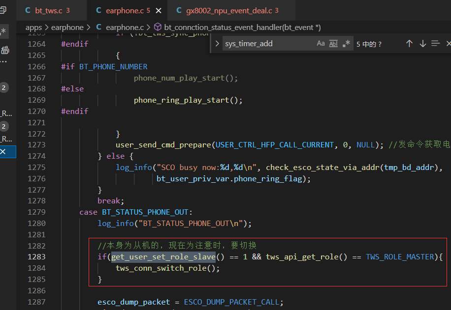Viewport: 451px width, 310px height.
Task: Open the gx8002_npu_event_deal.c tab
Action: click(x=231, y=11)
